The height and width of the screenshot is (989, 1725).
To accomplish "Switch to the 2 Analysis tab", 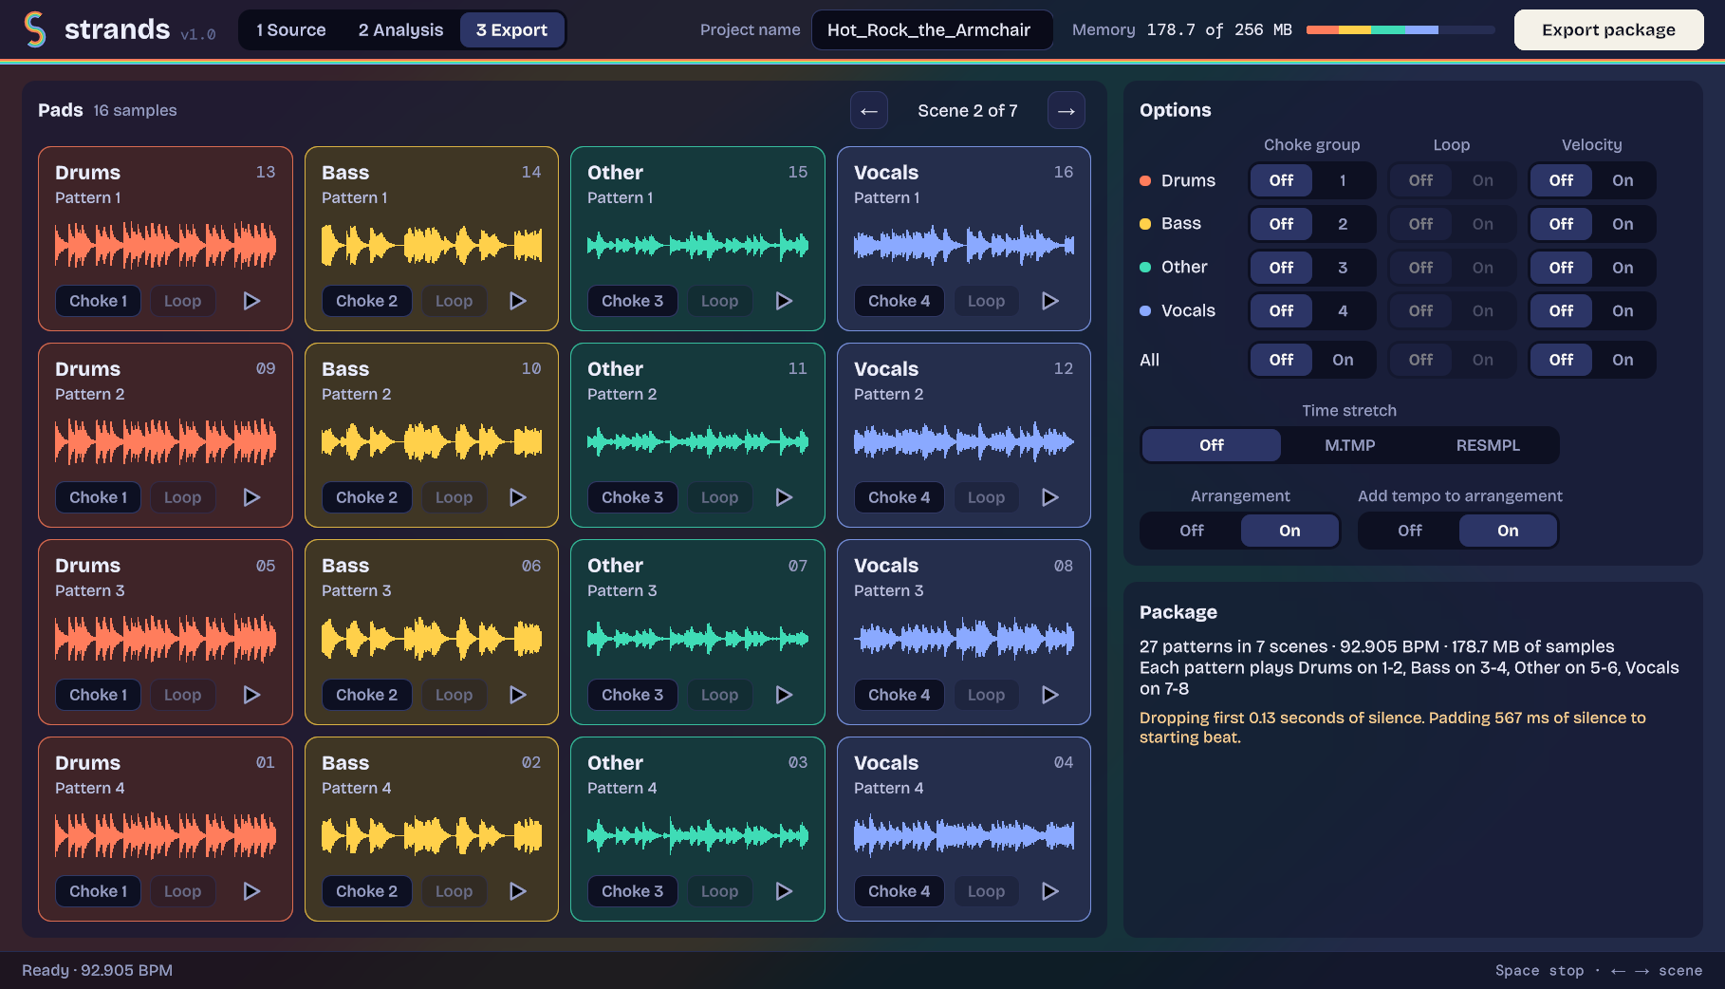I will pyautogui.click(x=400, y=29).
